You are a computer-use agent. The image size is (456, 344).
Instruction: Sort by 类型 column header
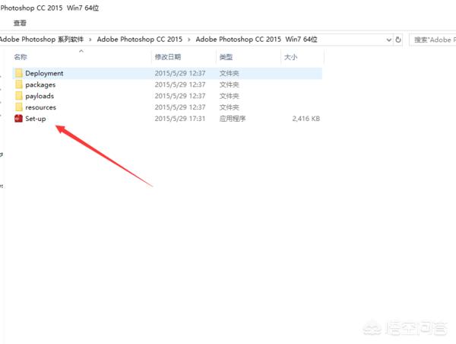coord(226,57)
